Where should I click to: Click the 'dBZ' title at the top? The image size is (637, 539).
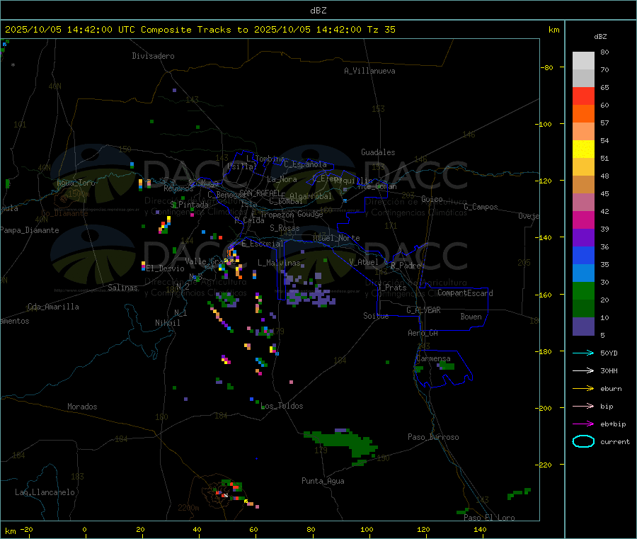[318, 11]
